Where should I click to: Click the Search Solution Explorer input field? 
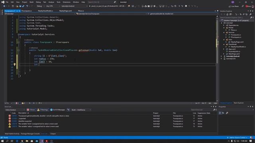(x=235, y=17)
